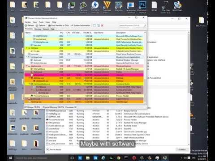Click the Windows Start button
The image size is (215, 161).
click(10, 158)
